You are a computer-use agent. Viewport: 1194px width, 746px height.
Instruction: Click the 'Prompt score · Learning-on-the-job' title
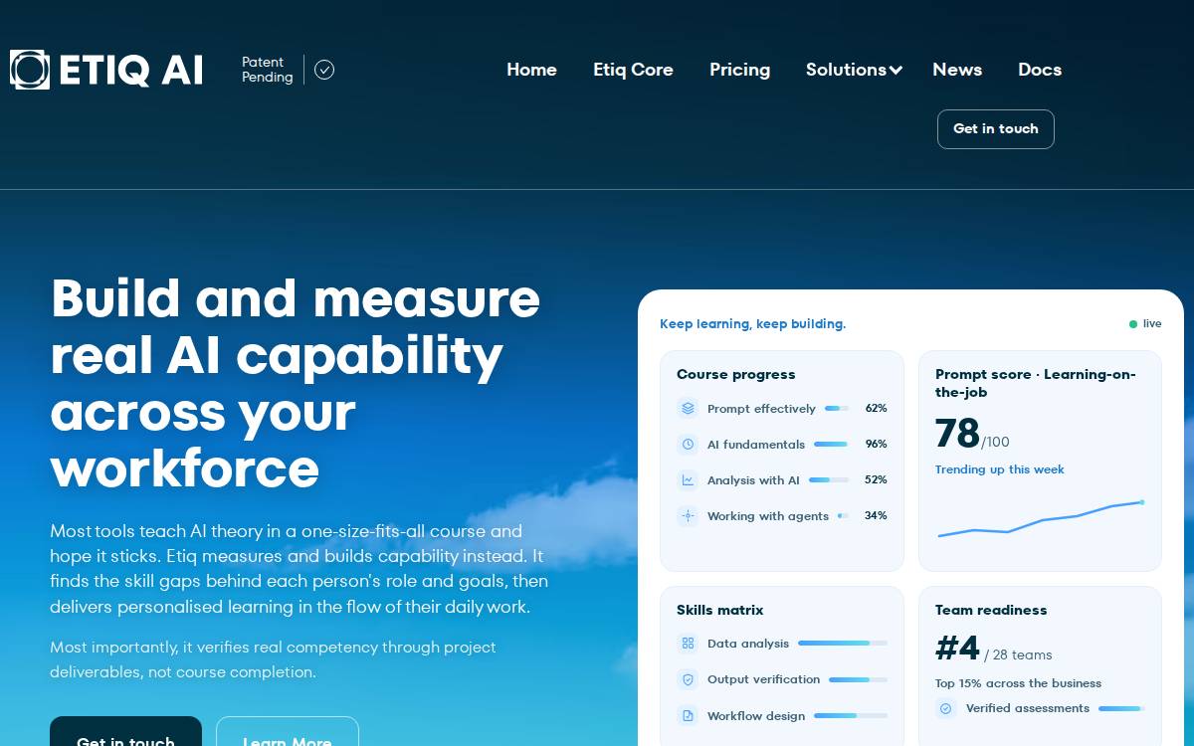point(1036,383)
